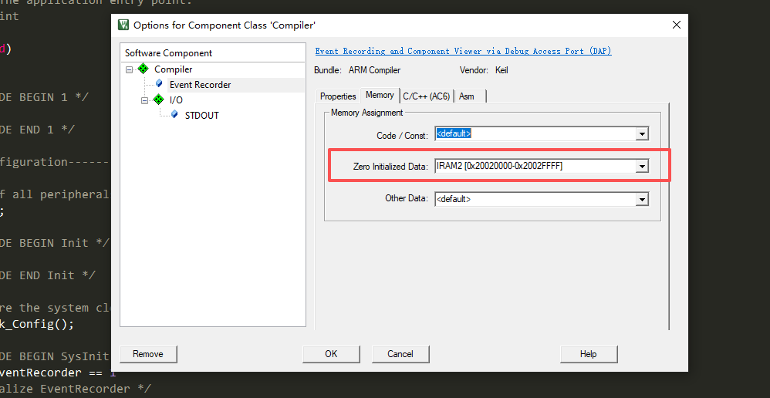The width and height of the screenshot is (770, 398).
Task: Switch to the Properties tab
Action: [338, 96]
